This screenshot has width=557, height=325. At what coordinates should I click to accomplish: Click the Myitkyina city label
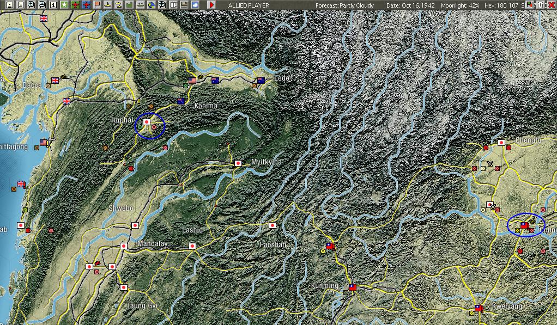(x=267, y=162)
